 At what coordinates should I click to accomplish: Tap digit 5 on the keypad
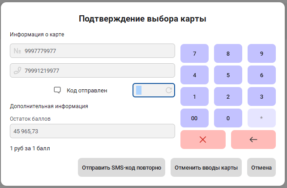(228, 75)
